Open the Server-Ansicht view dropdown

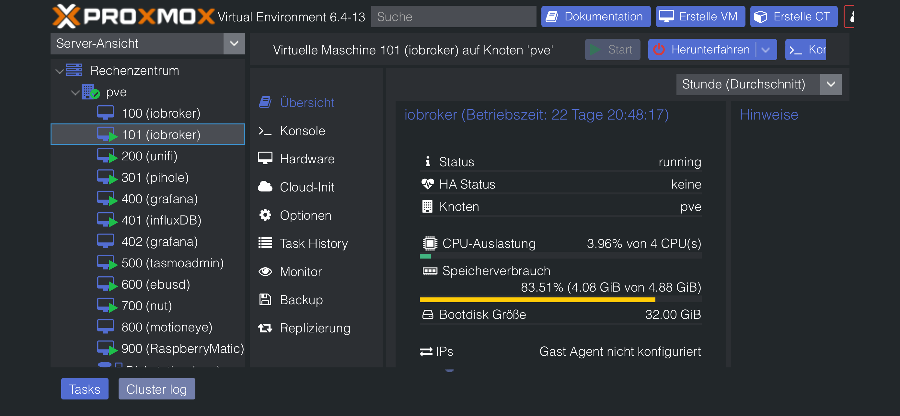[234, 44]
